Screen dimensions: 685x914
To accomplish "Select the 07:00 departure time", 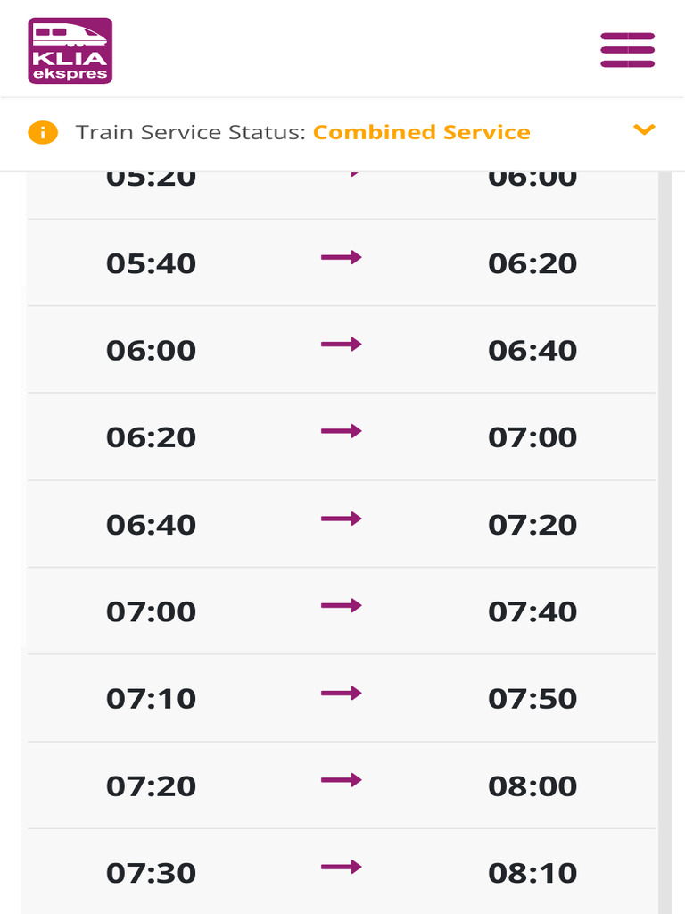I will (151, 612).
